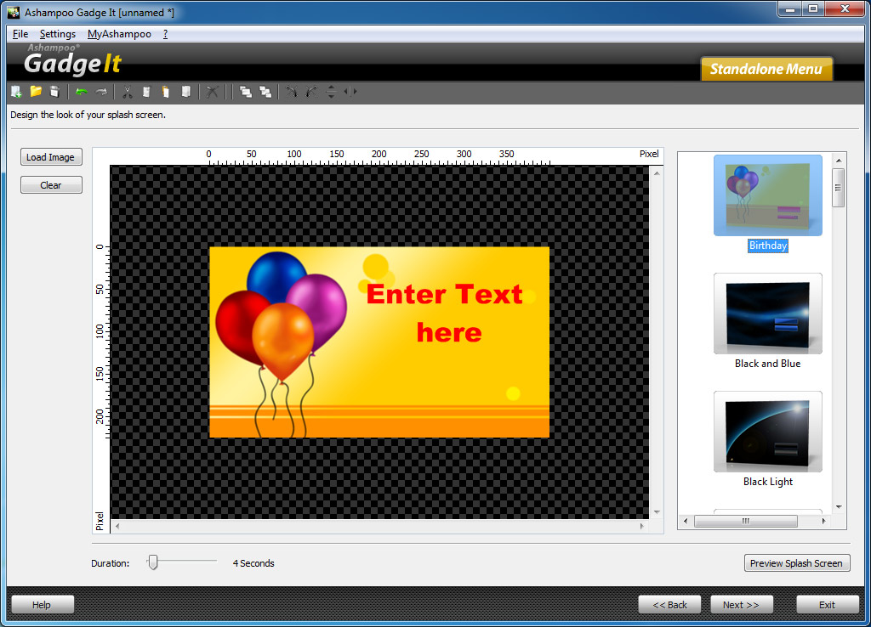
Task: Select the Black Light template thumbnail
Action: 768,432
